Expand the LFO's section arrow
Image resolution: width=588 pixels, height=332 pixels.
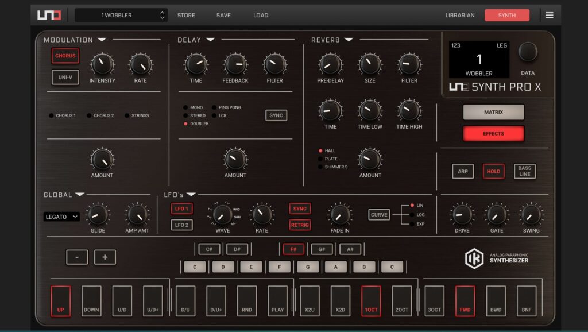pos(191,194)
